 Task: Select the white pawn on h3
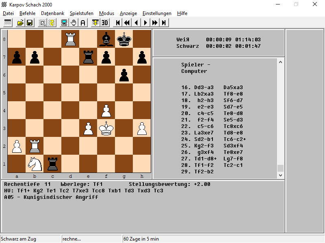[x=142, y=128]
